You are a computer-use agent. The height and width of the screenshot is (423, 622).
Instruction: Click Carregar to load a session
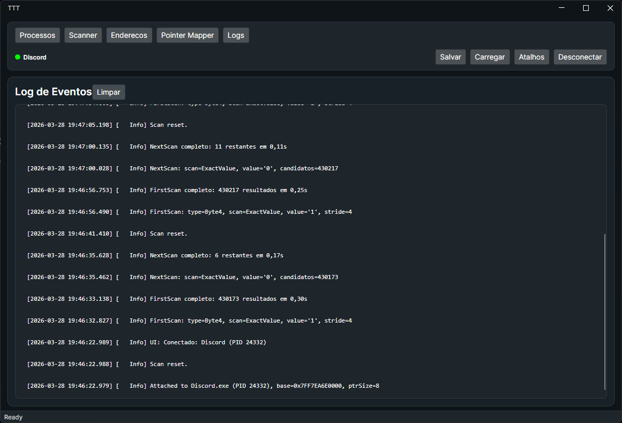click(489, 57)
